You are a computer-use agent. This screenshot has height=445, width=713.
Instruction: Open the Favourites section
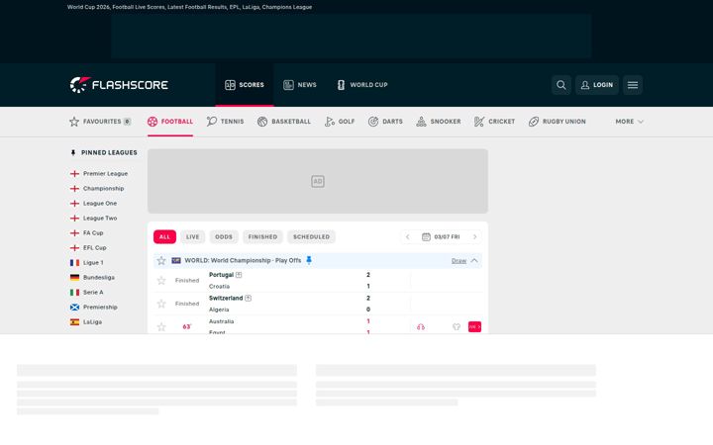(100, 122)
